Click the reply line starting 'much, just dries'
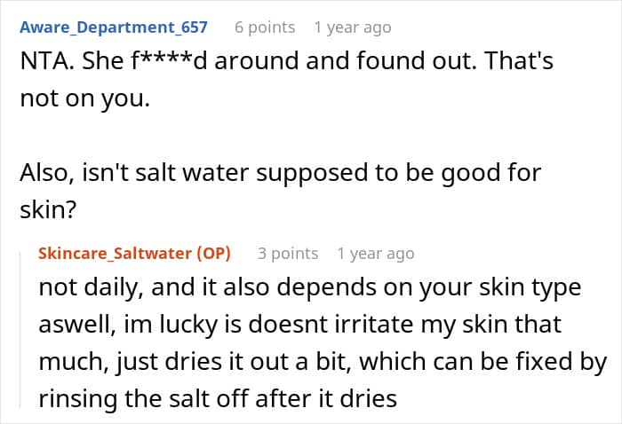The width and height of the screenshot is (622, 424). (322, 362)
